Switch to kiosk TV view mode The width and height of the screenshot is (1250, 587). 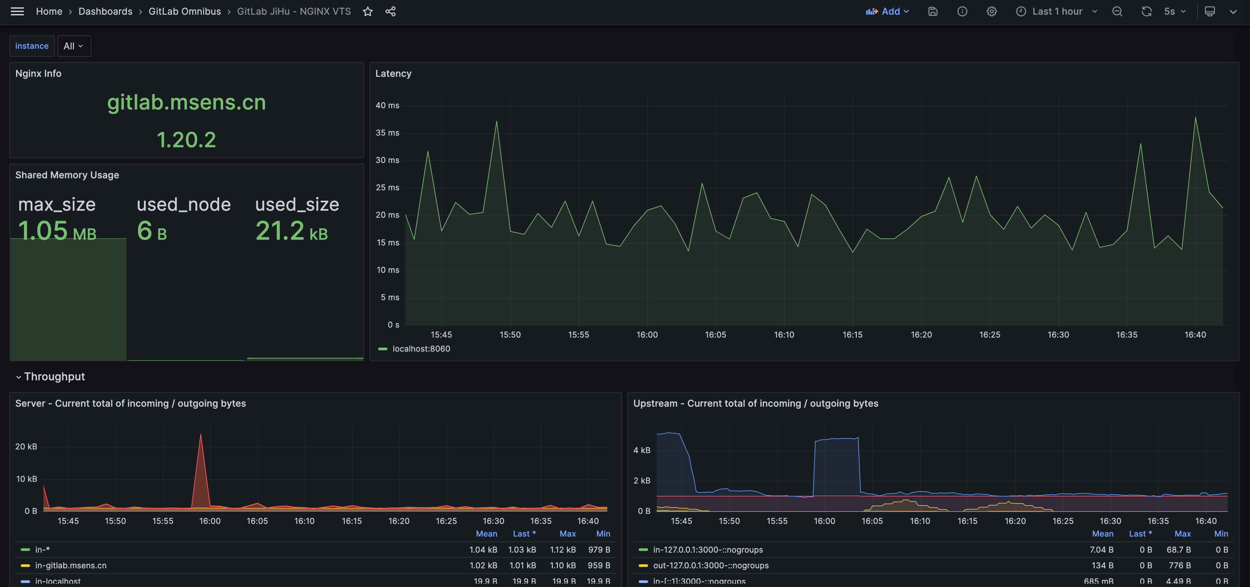coord(1210,11)
